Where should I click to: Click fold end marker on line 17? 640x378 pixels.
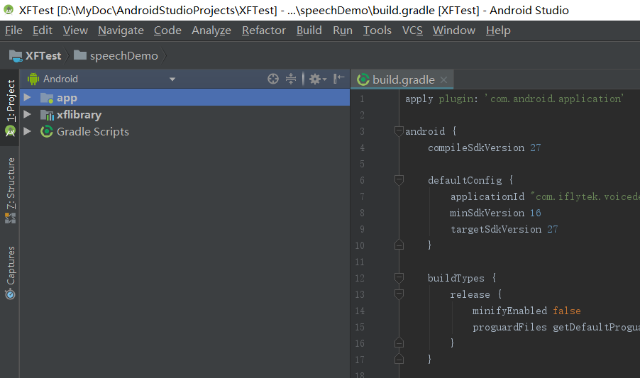(399, 359)
